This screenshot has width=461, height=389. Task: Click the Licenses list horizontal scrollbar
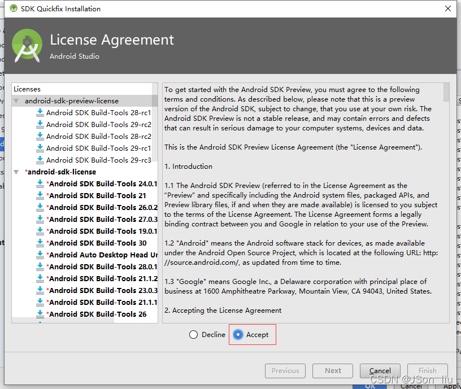click(63, 320)
